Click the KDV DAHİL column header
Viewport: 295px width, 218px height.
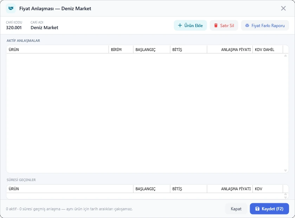pos(268,50)
